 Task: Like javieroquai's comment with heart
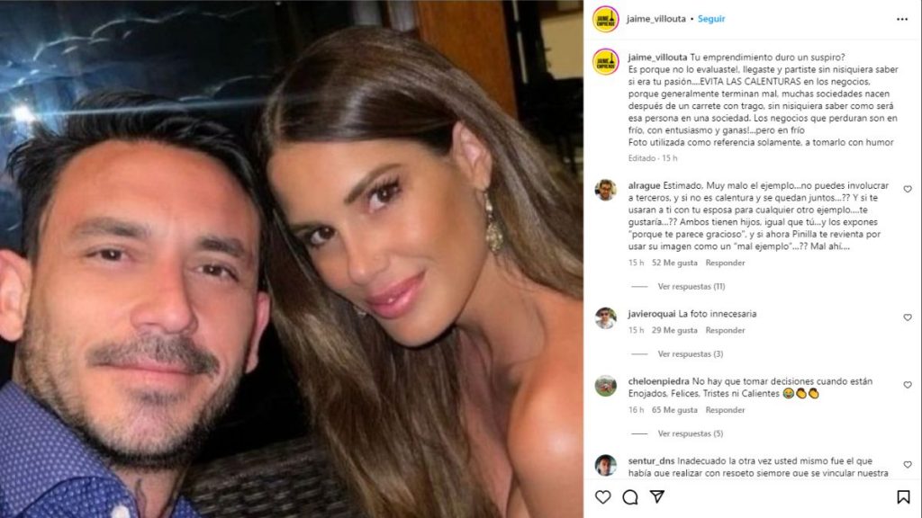point(908,317)
